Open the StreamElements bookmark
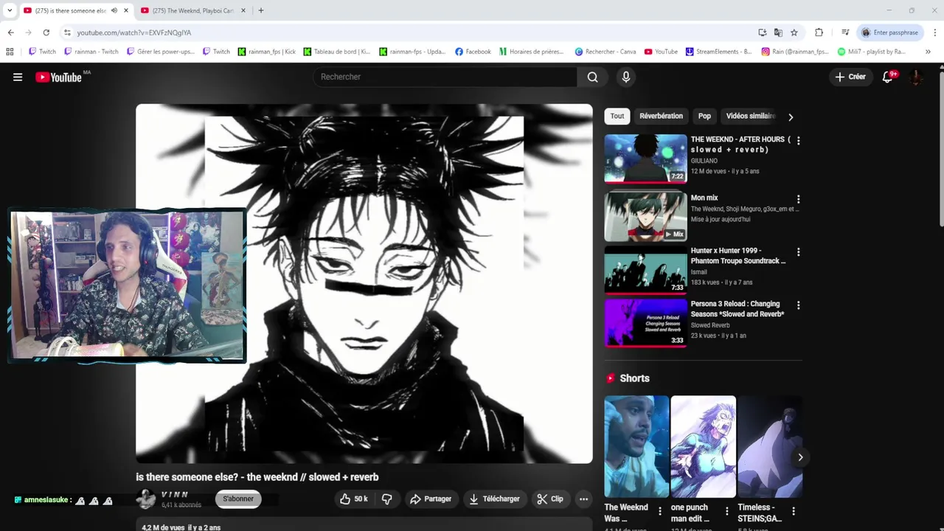Image resolution: width=944 pixels, height=531 pixels. [x=719, y=52]
